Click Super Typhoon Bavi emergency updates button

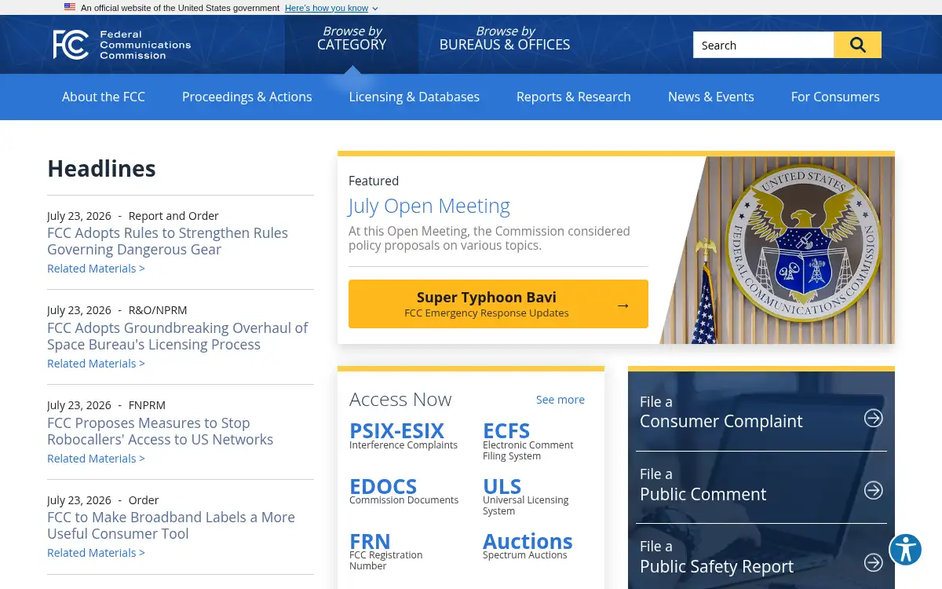pyautogui.click(x=498, y=304)
